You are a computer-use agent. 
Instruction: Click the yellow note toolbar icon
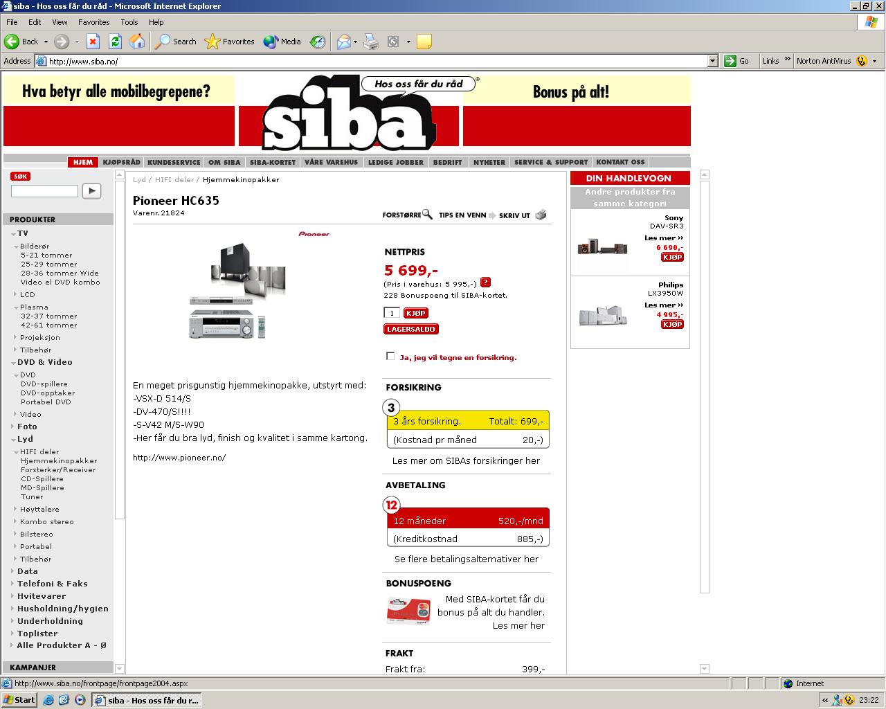tap(424, 42)
